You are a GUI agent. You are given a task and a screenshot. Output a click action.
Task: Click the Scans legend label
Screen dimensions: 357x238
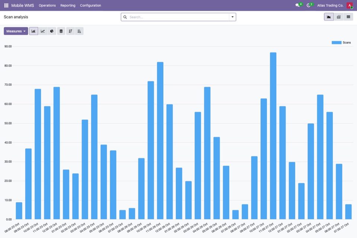[x=347, y=42]
